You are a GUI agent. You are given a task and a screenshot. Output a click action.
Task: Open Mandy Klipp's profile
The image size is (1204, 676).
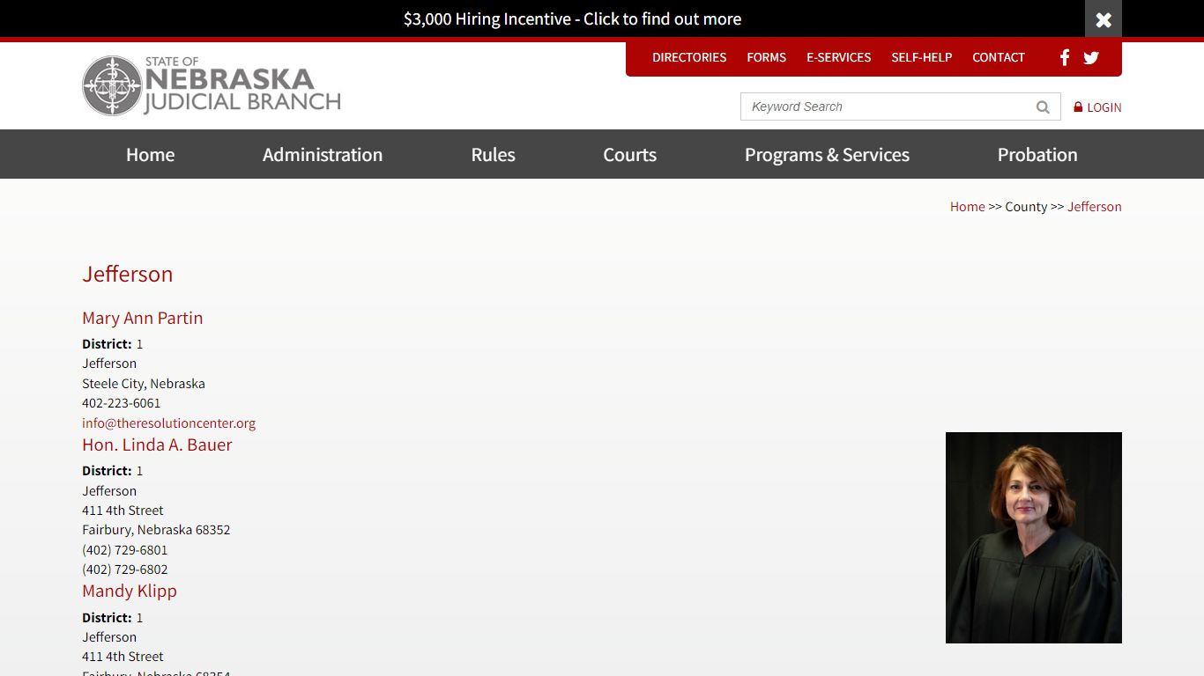coord(130,591)
